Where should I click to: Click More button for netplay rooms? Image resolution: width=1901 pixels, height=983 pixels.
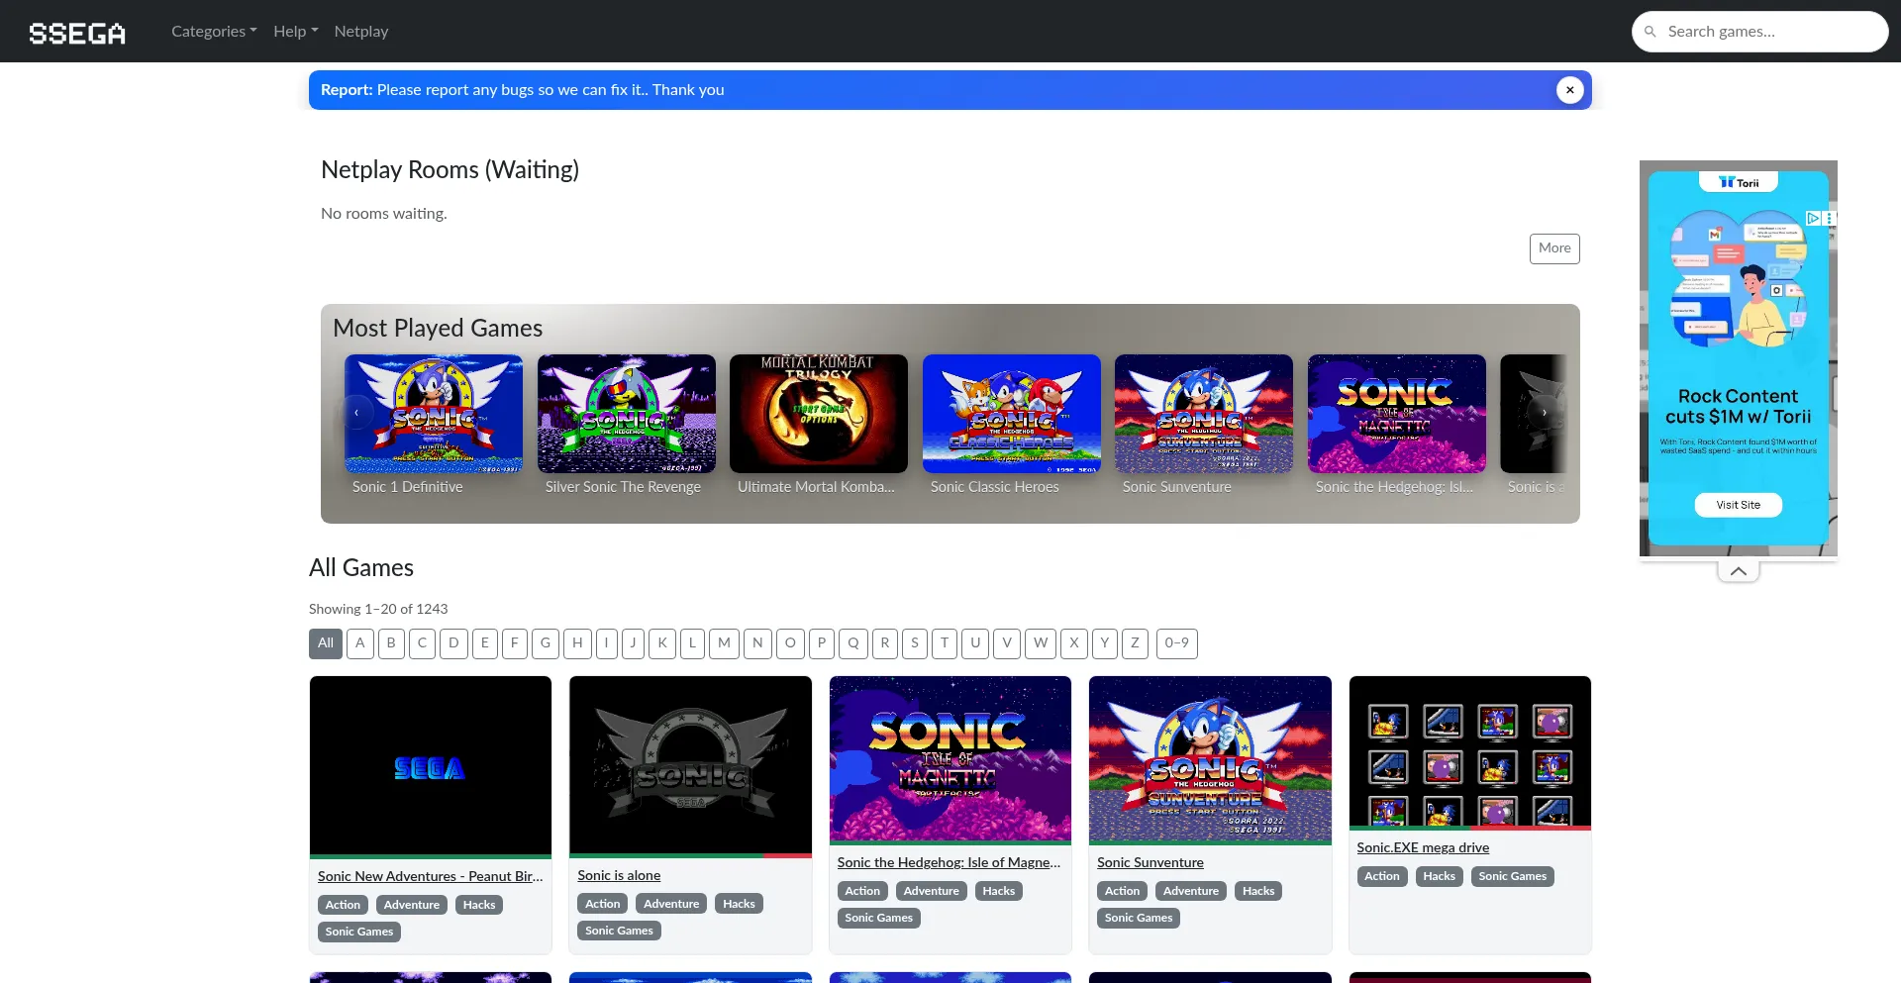point(1553,248)
